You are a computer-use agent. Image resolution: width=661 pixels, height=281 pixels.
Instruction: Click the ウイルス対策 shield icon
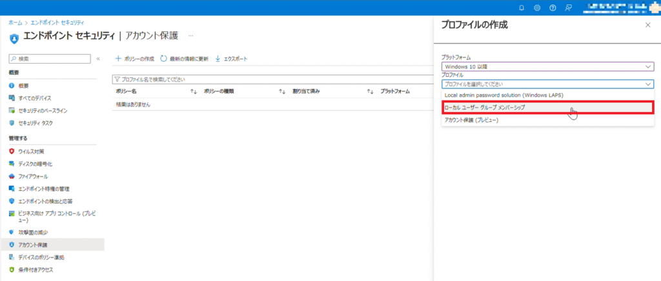coord(12,151)
